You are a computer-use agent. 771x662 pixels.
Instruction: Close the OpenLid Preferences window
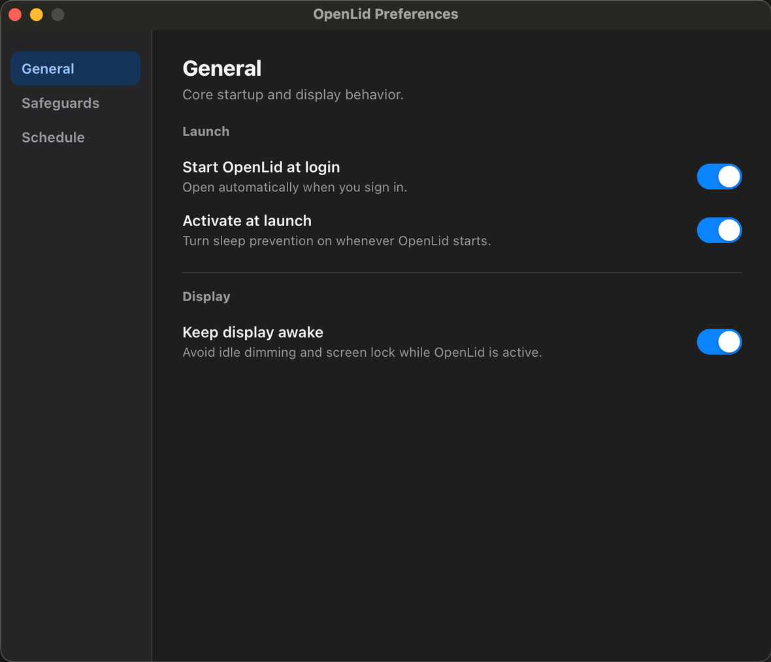tap(15, 14)
